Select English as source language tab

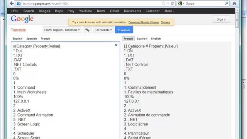17,39
